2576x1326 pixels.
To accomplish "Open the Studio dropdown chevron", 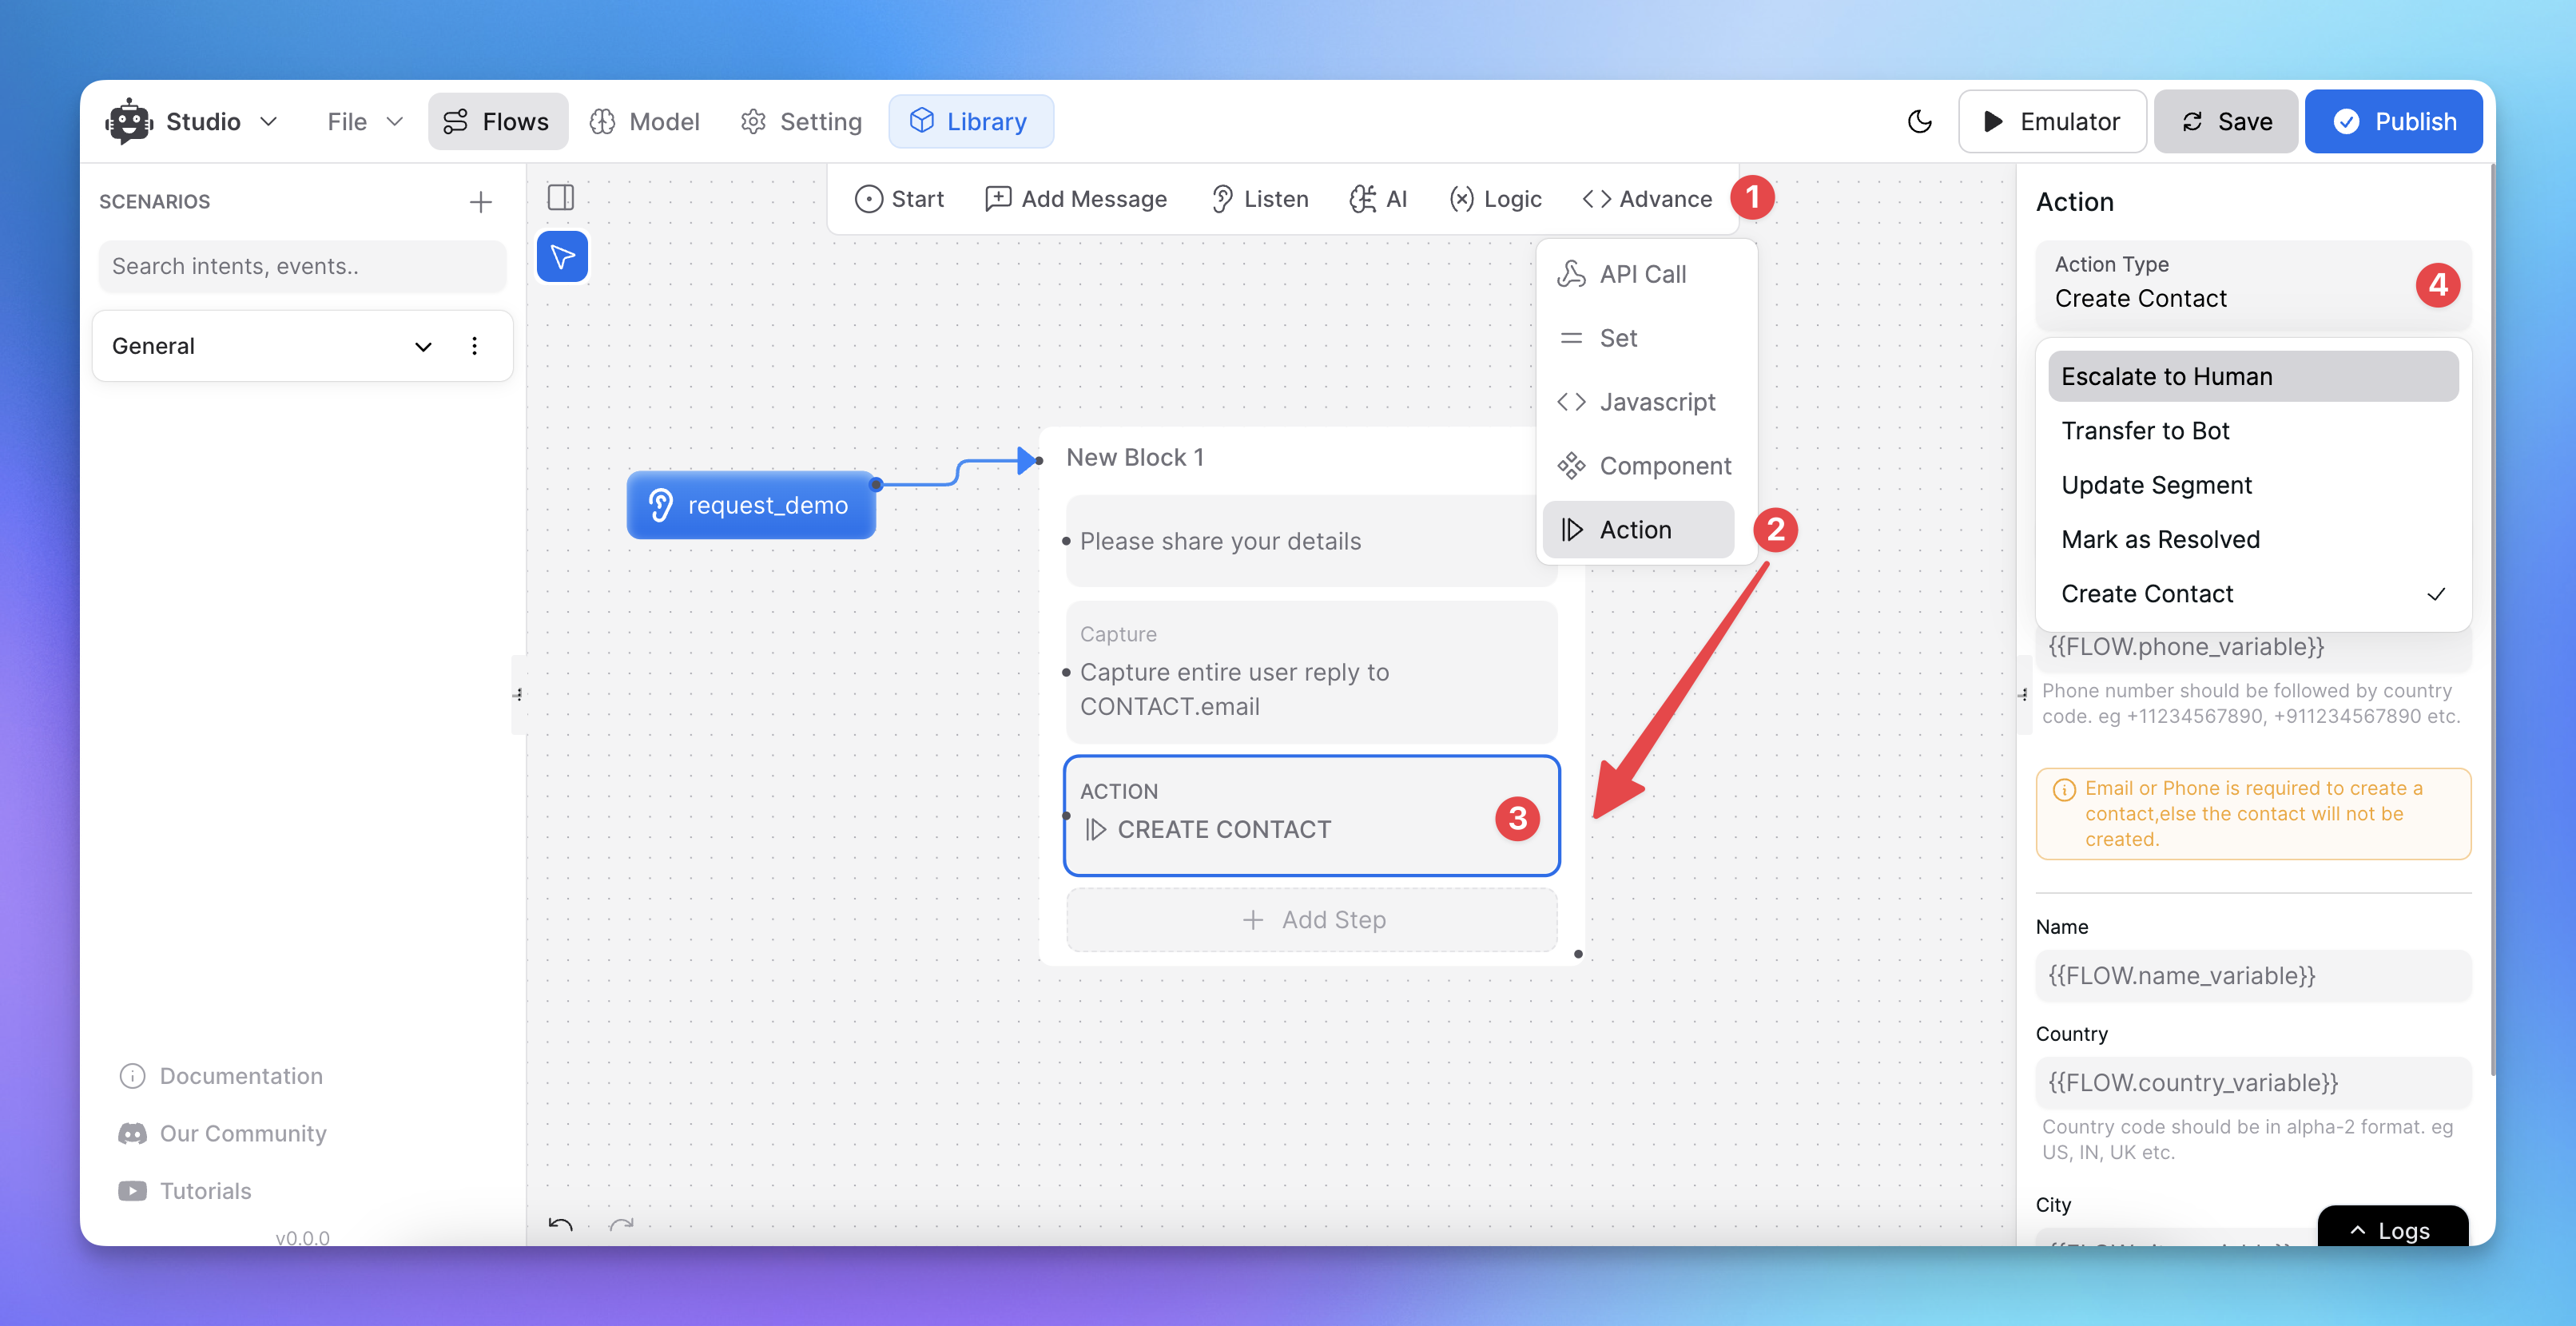I will tap(268, 121).
